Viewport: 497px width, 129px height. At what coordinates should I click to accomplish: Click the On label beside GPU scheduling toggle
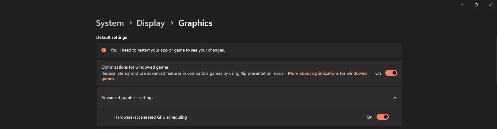[370, 117]
